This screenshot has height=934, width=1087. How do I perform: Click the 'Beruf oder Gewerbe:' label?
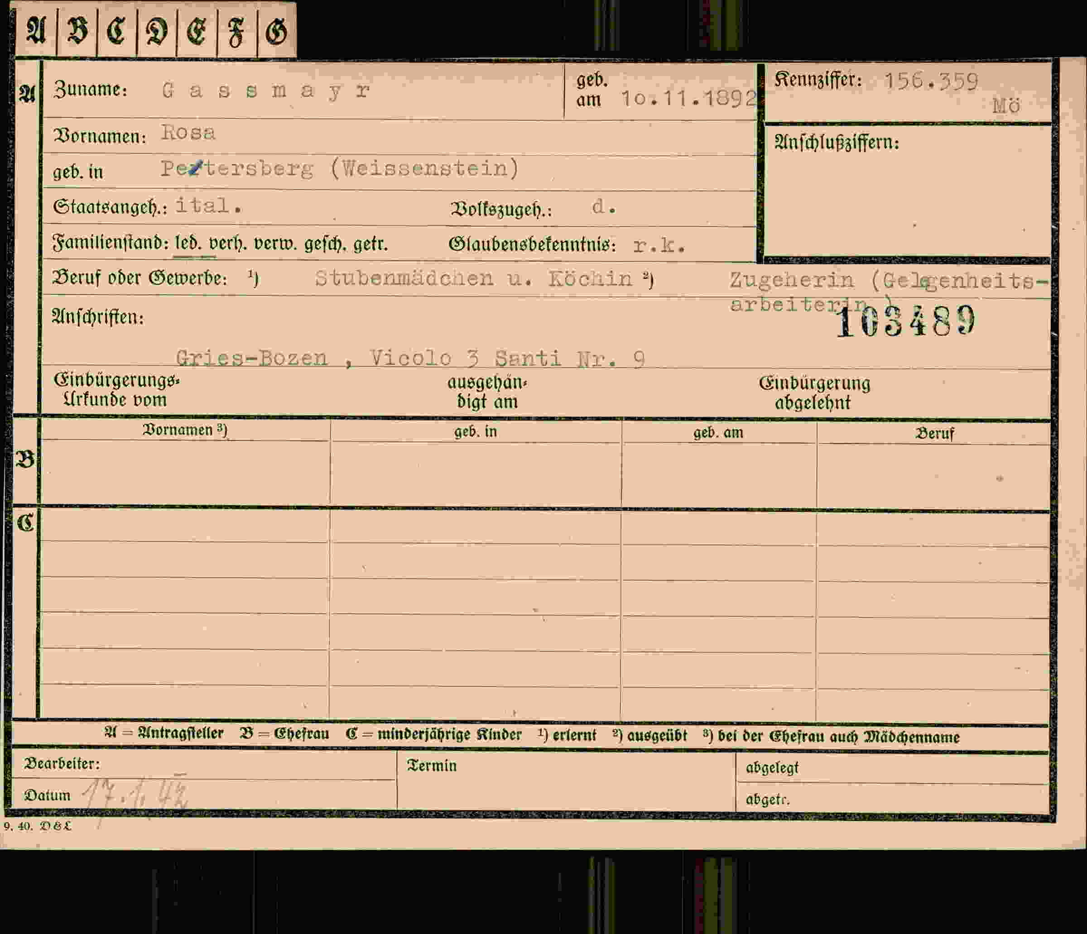coord(139,278)
